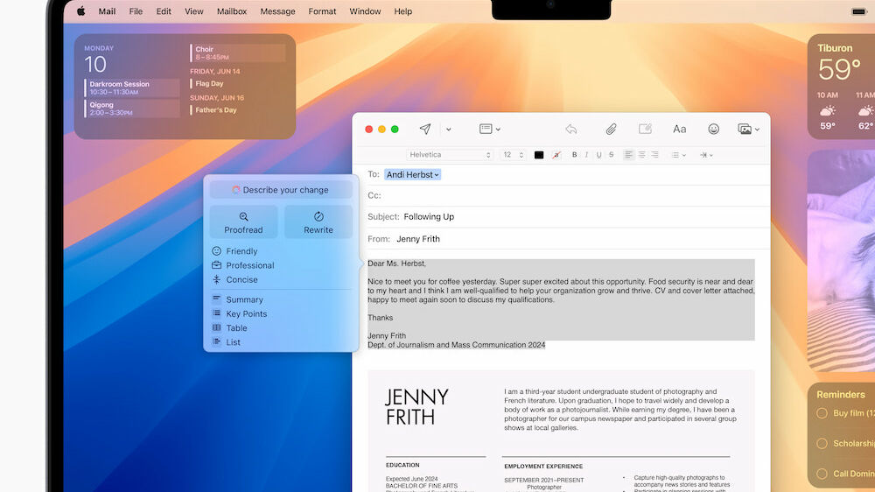Open the Message menu
This screenshot has width=875, height=492.
pyautogui.click(x=277, y=11)
